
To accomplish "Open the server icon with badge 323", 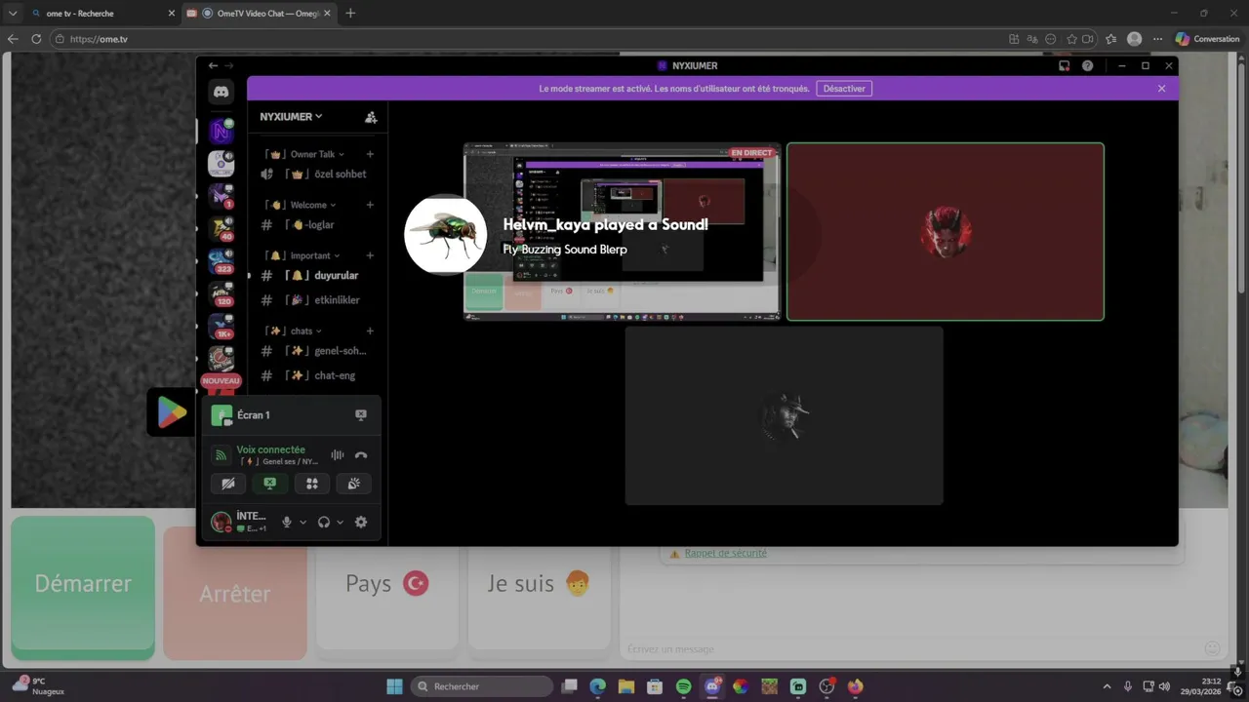I will click(x=222, y=261).
